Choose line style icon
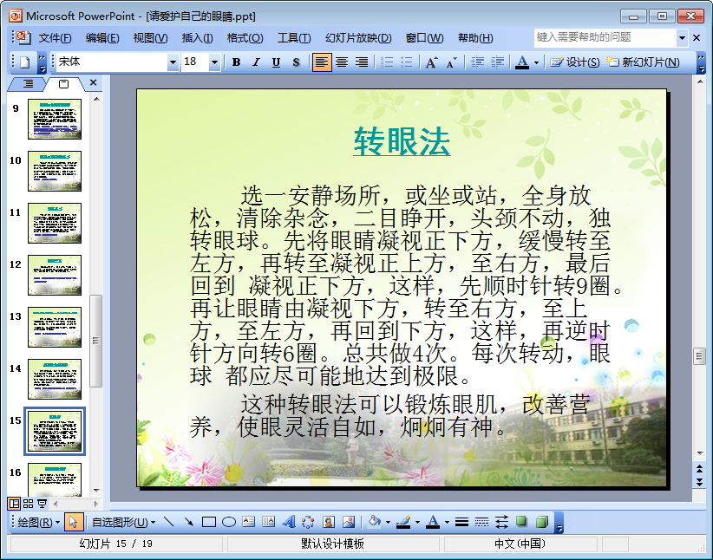 click(x=461, y=522)
